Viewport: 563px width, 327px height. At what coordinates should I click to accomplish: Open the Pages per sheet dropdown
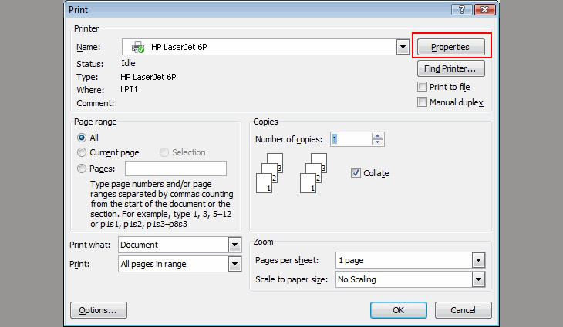(x=478, y=260)
